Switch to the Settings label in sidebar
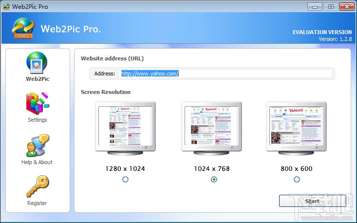 (x=38, y=120)
